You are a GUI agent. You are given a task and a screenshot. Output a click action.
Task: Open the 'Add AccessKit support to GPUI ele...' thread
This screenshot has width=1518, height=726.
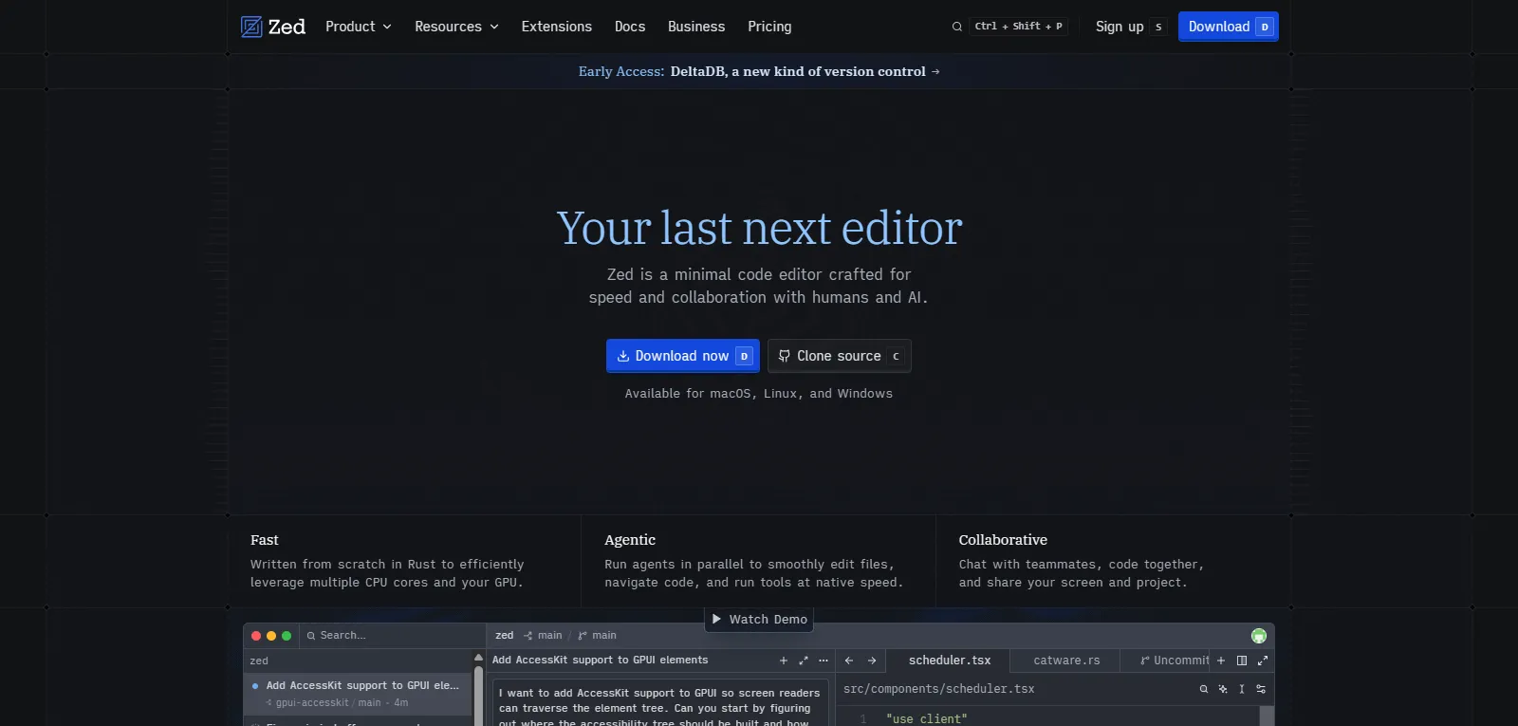pyautogui.click(x=358, y=694)
